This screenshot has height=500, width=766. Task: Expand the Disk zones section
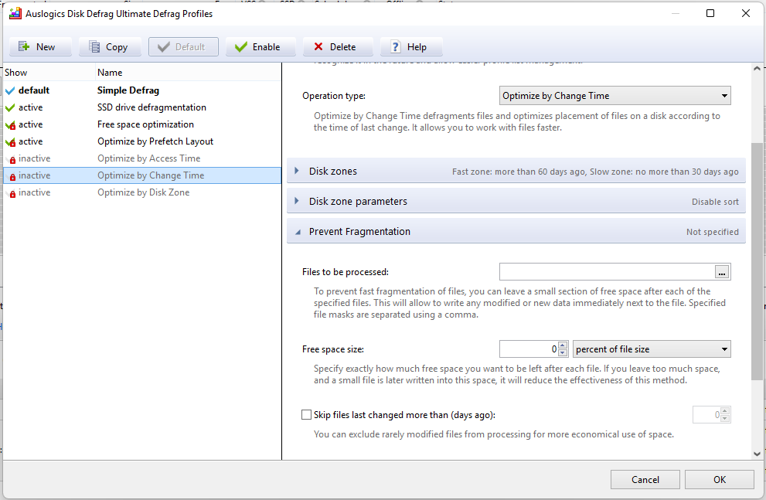pos(516,171)
